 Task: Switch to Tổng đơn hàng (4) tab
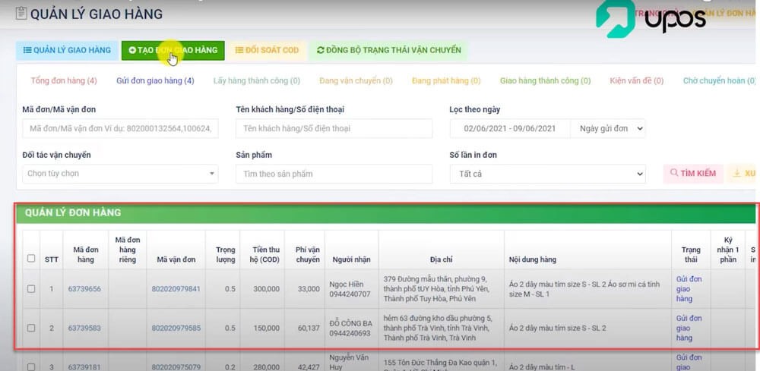click(x=64, y=80)
